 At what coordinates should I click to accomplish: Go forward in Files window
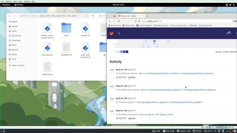pos(14,16)
